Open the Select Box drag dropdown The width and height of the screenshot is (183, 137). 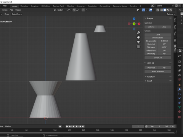coord(17,14)
